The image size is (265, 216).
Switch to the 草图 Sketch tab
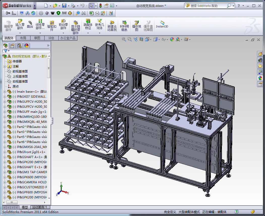pos(37,38)
